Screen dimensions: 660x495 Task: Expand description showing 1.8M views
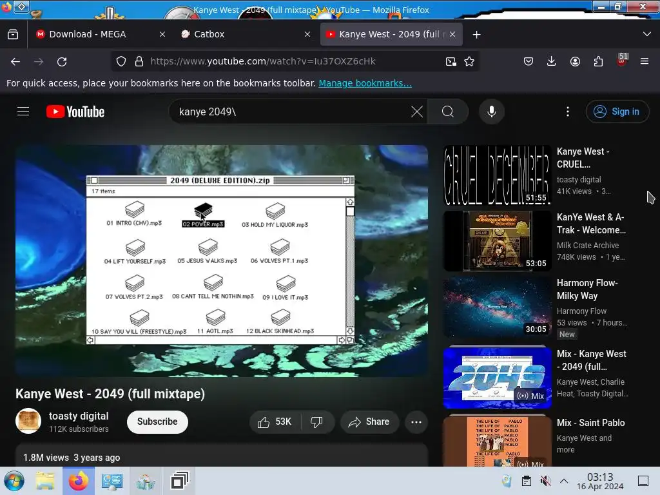222,454
